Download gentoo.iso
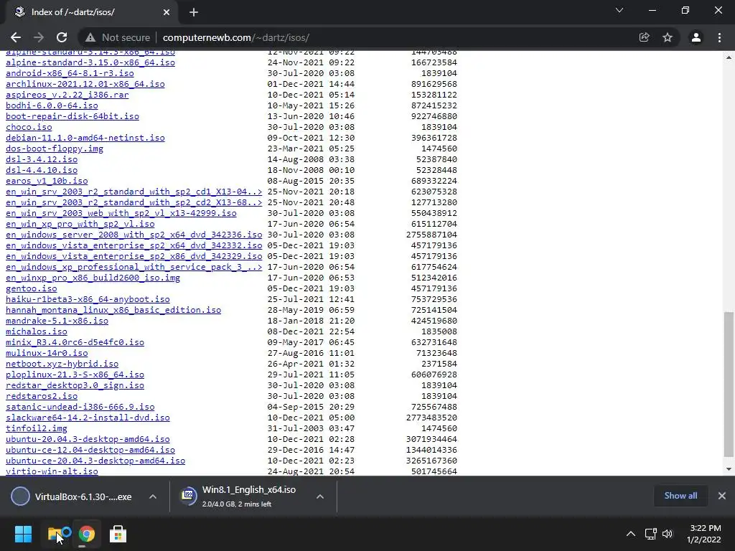The height and width of the screenshot is (551, 735). click(32, 288)
